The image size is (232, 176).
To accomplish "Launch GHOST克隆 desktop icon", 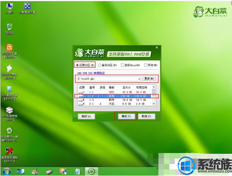I will (x=9, y=72).
